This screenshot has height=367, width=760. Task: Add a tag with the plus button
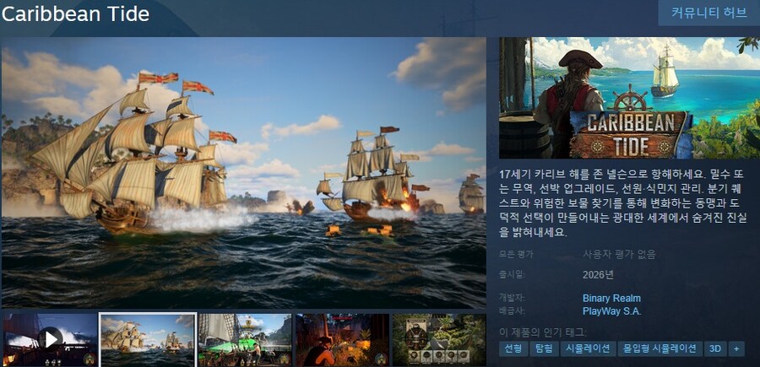pyautogui.click(x=736, y=348)
